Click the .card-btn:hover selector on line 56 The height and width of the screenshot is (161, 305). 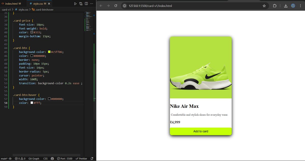click(24, 95)
